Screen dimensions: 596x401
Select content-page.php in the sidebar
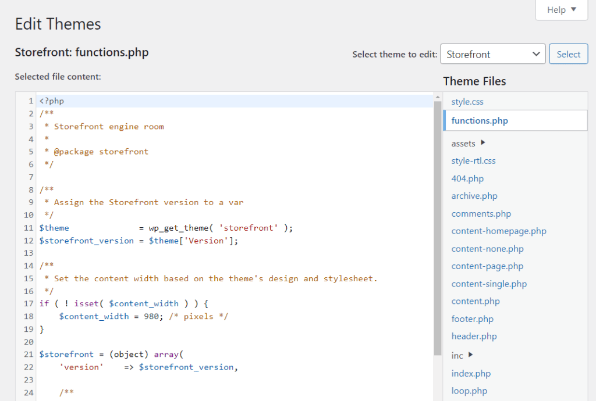(x=487, y=266)
